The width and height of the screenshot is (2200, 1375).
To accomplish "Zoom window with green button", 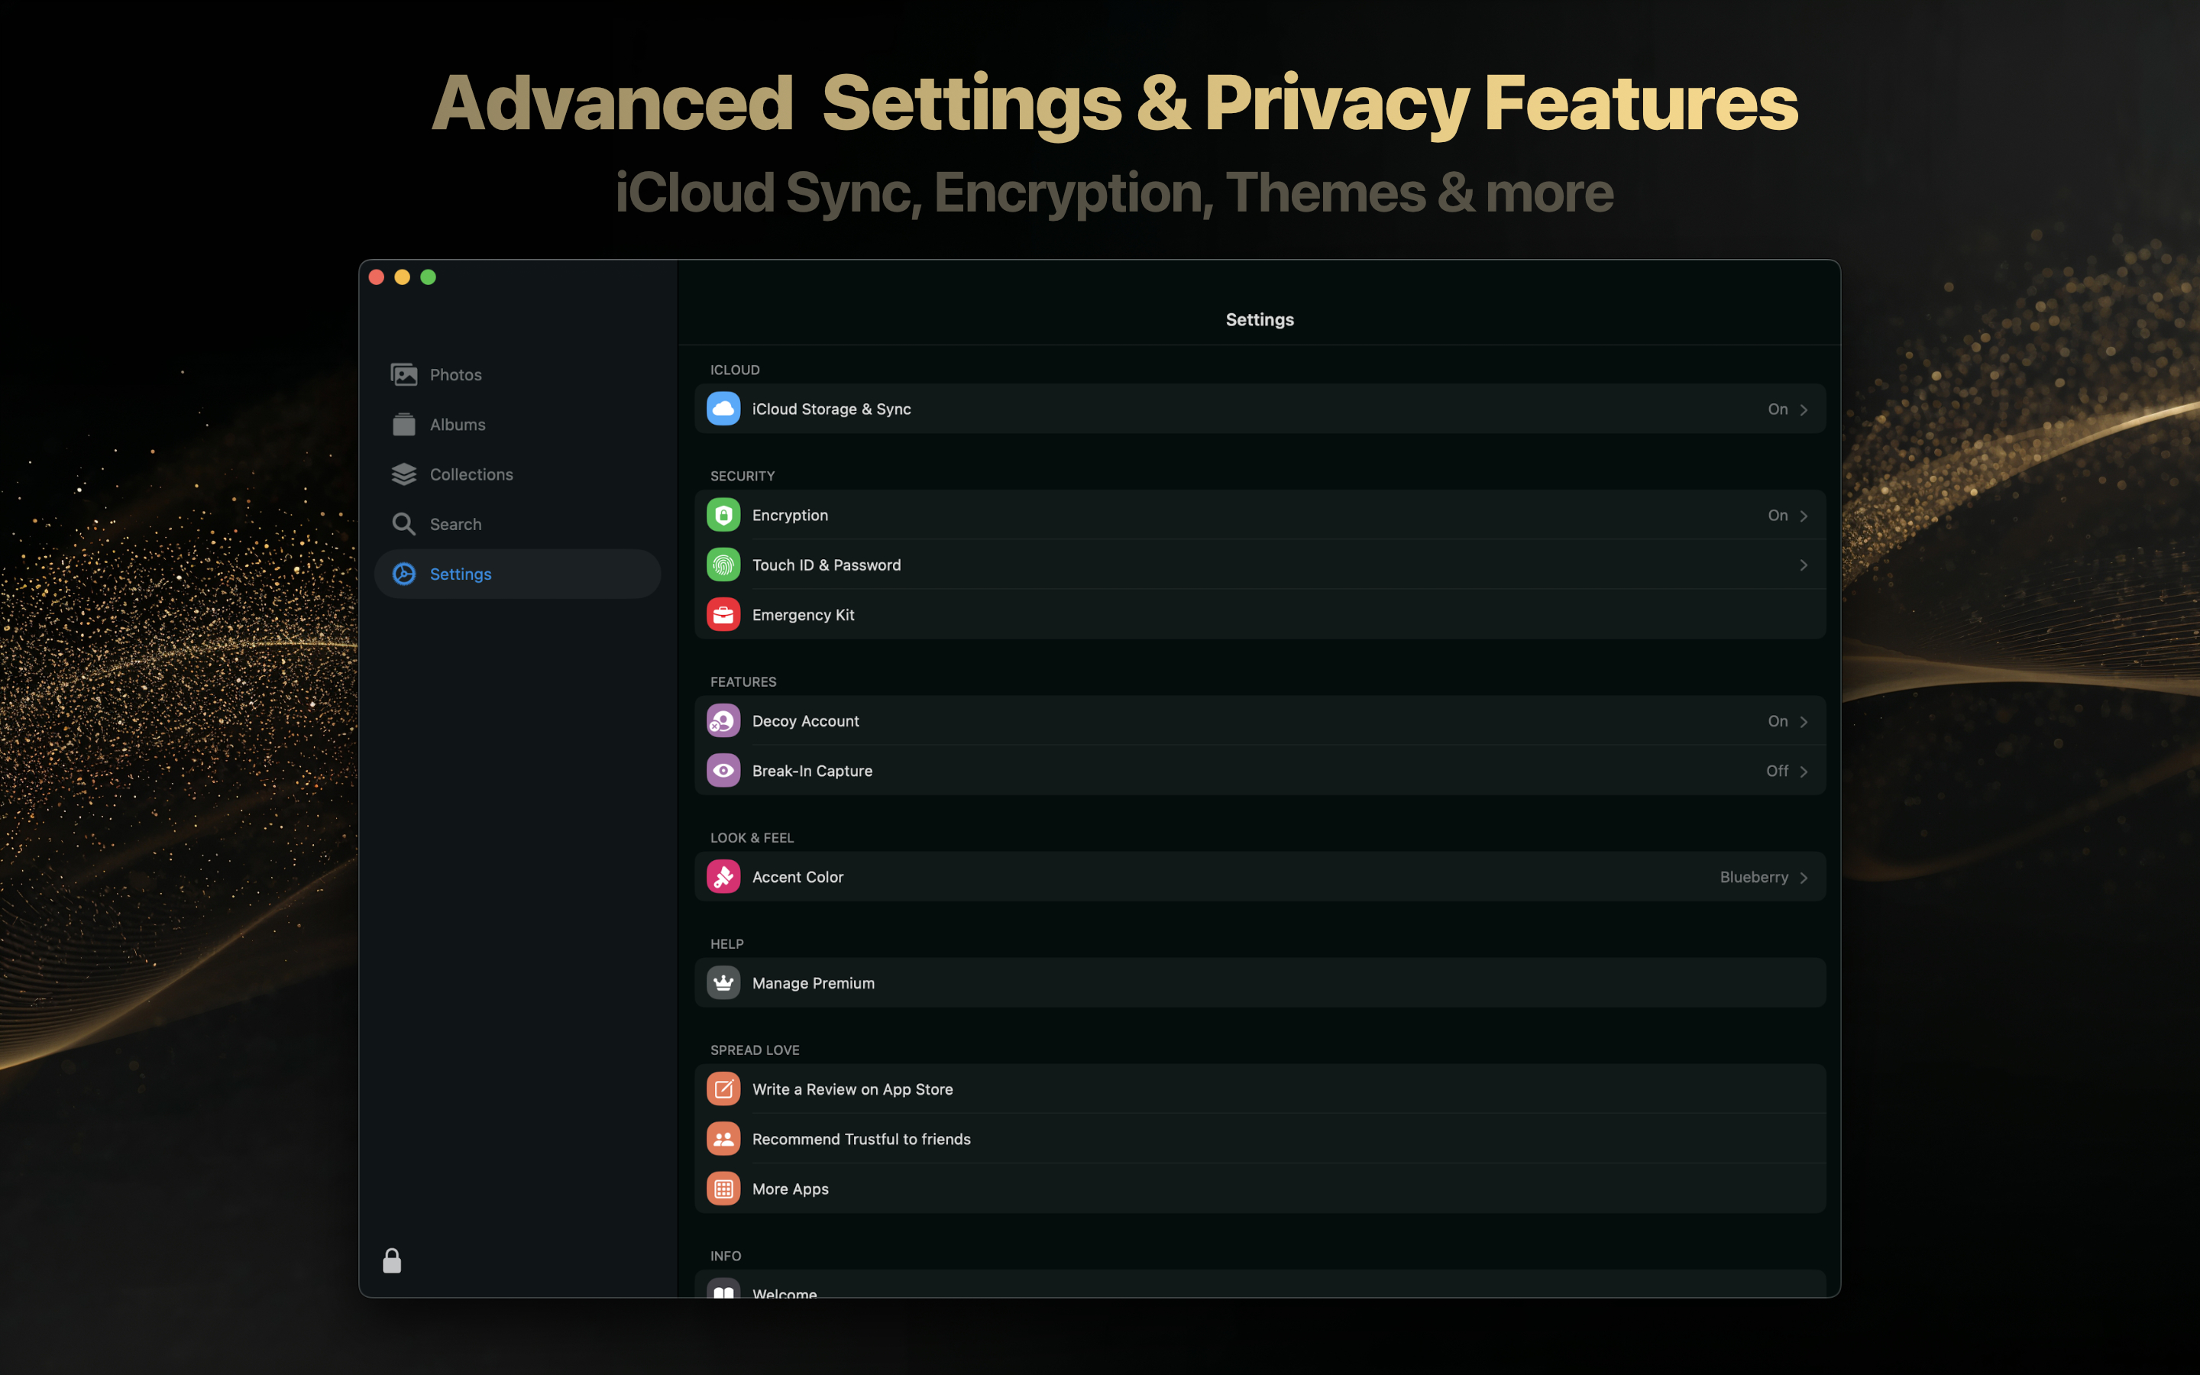I will [x=429, y=277].
